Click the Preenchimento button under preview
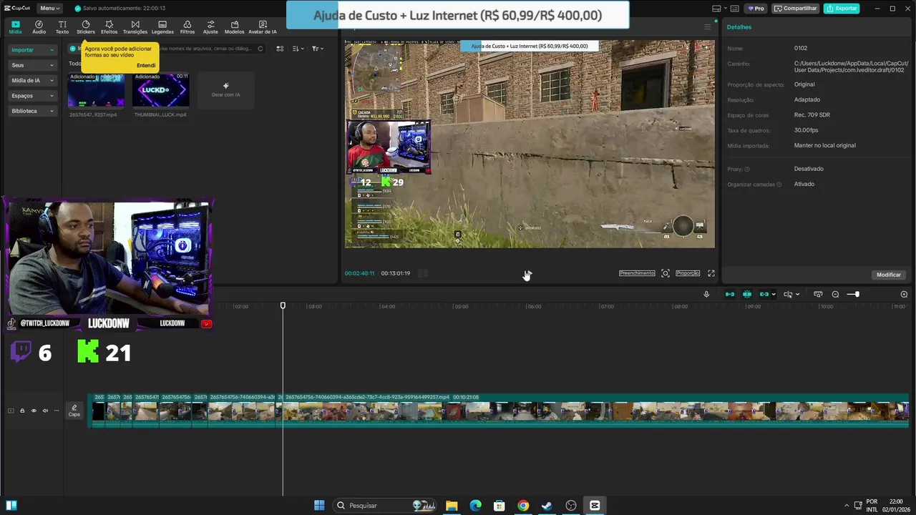This screenshot has height=515, width=916. [x=637, y=273]
